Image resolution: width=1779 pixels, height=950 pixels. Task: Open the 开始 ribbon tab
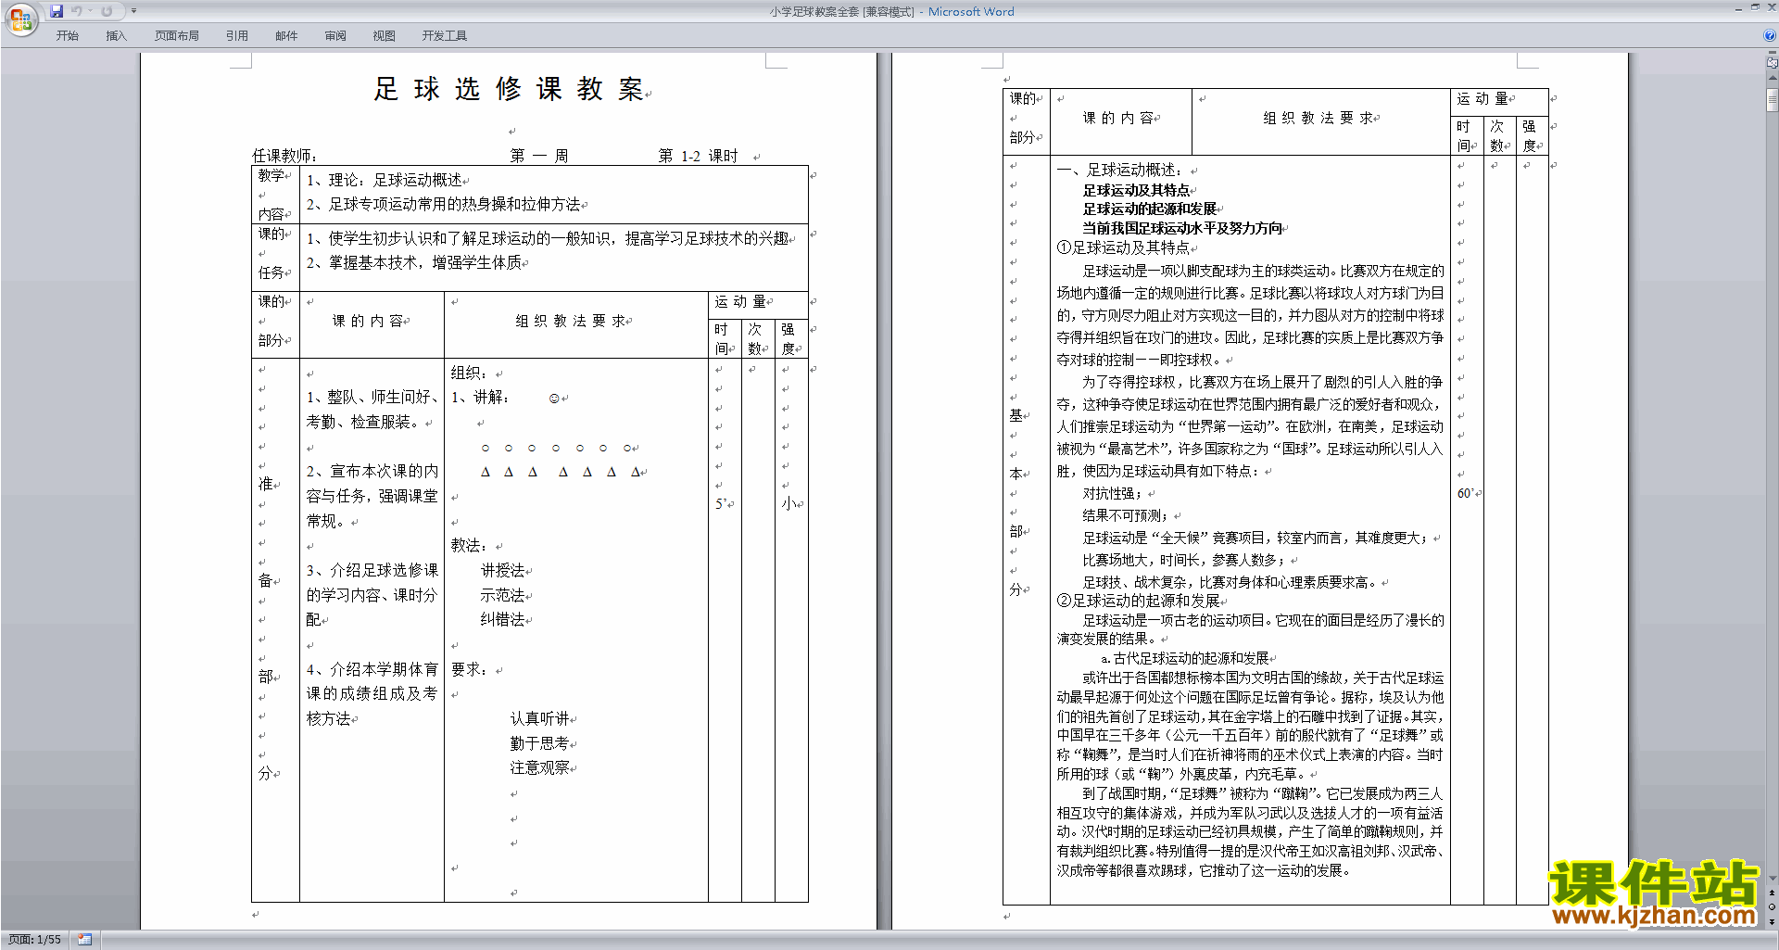67,36
